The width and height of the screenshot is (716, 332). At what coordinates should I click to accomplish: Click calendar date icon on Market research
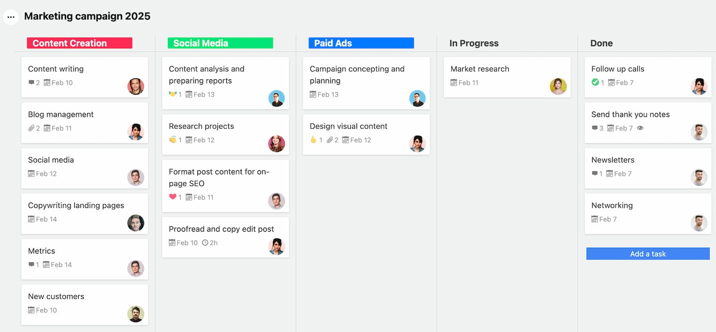pyautogui.click(x=454, y=82)
